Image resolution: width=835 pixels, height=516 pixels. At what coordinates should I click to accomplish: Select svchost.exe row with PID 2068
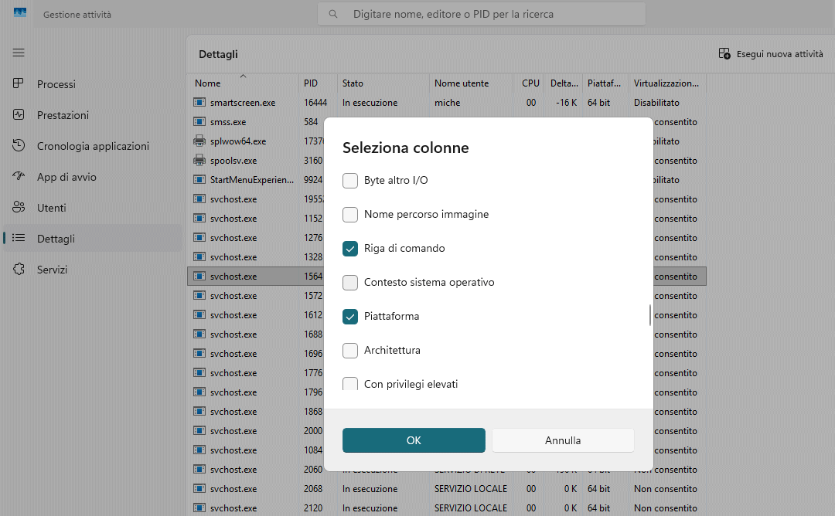point(446,488)
